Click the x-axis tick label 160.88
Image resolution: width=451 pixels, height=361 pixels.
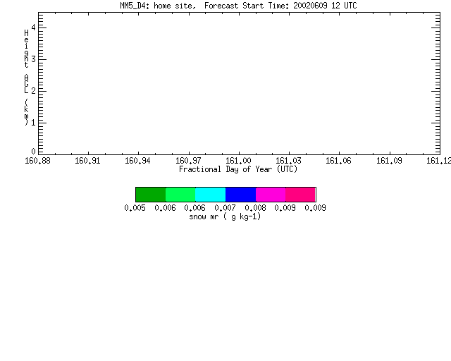[37, 161]
